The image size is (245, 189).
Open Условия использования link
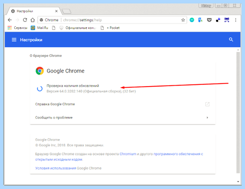pyautogui.click(x=56, y=168)
